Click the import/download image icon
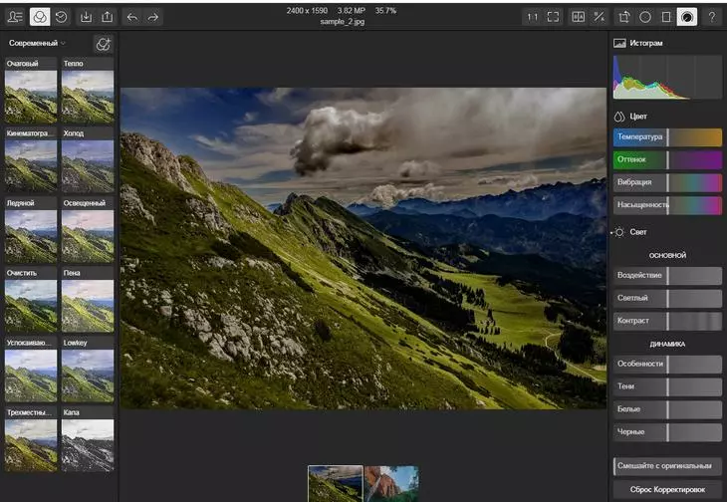 (x=87, y=17)
